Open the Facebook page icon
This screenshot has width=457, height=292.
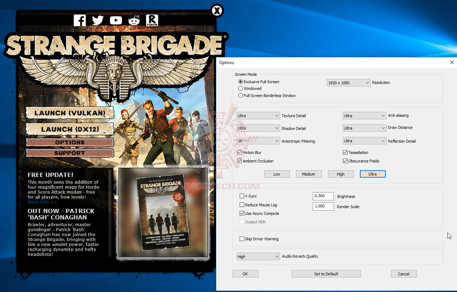click(x=80, y=20)
